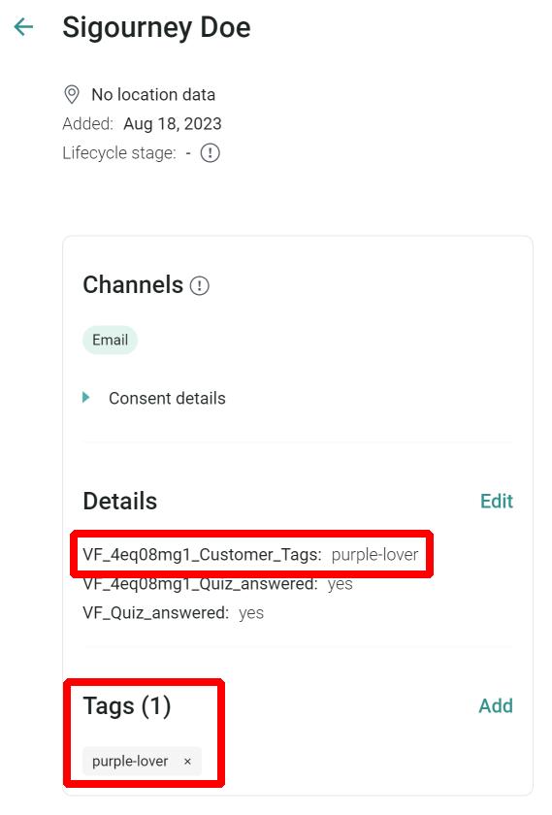Viewport: 552px width, 815px height.
Task: Click the Added date Aug 18, 2023
Action: coord(173,124)
